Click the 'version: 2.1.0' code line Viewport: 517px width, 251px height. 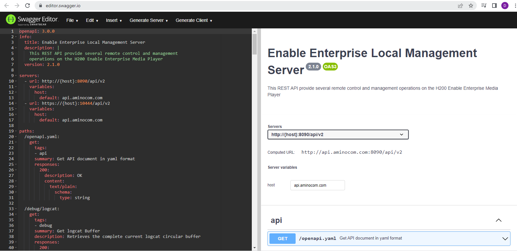click(42, 65)
